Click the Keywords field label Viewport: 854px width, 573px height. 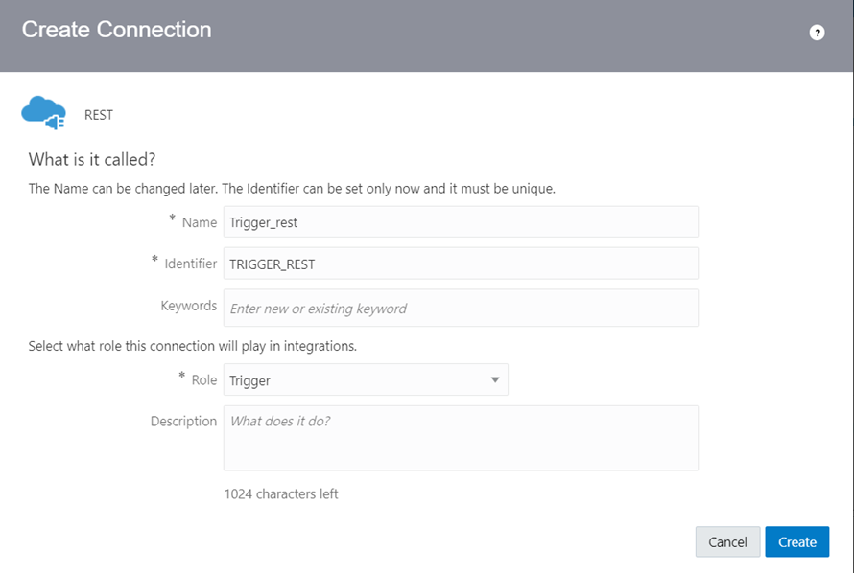click(188, 306)
